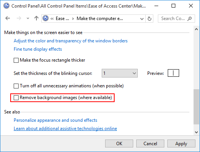
Task: Go up one level with Up arrow
Action: point(36,18)
